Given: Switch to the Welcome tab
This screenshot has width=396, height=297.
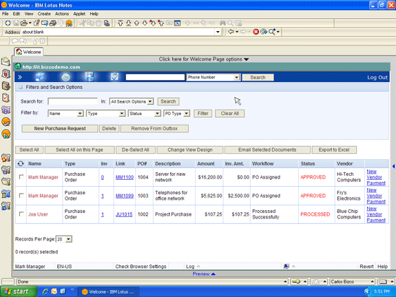Looking at the screenshot, I should pyautogui.click(x=28, y=52).
